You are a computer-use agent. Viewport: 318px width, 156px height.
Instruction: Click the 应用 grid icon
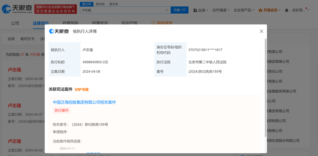coord(195,10)
